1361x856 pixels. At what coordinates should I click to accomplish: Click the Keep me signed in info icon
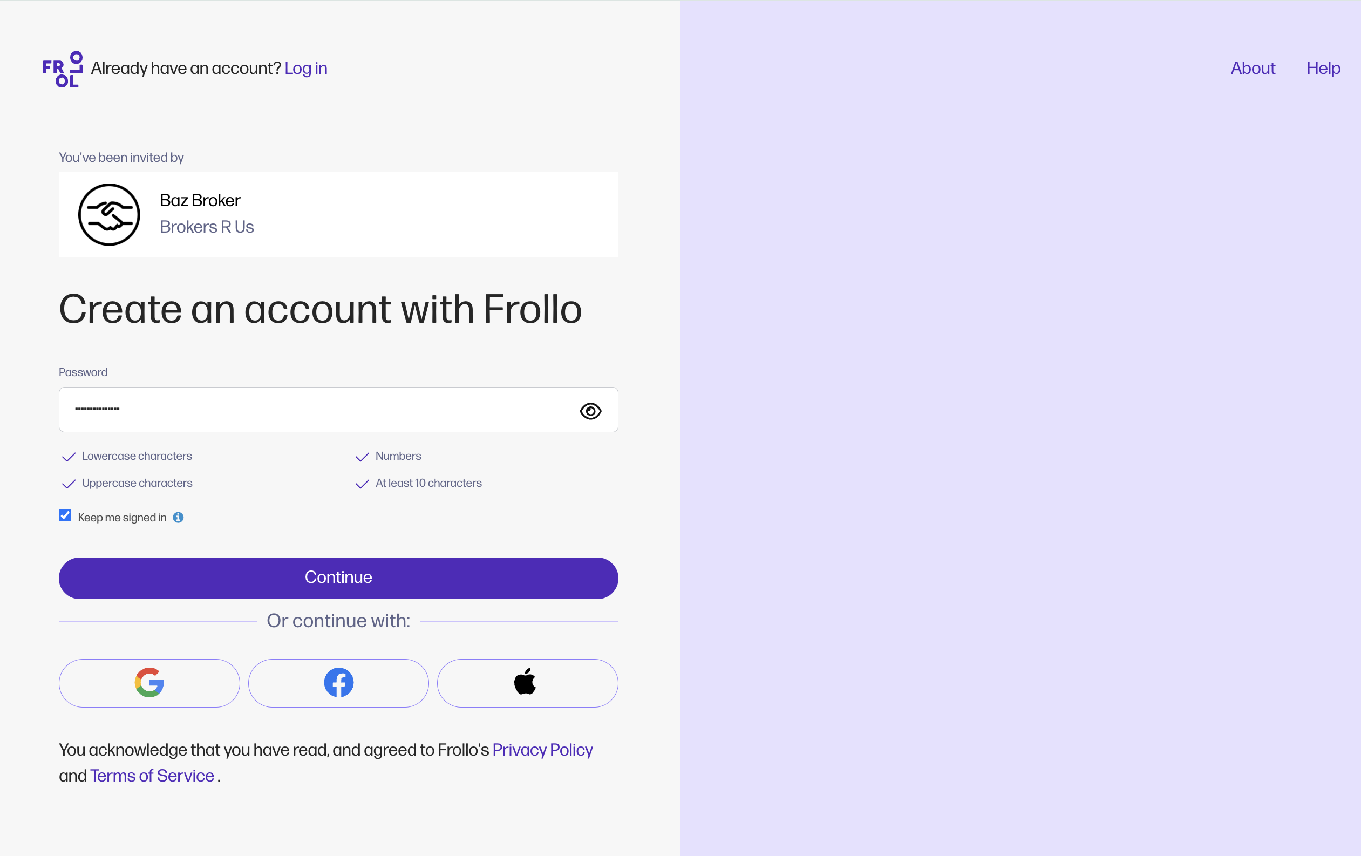[178, 518]
